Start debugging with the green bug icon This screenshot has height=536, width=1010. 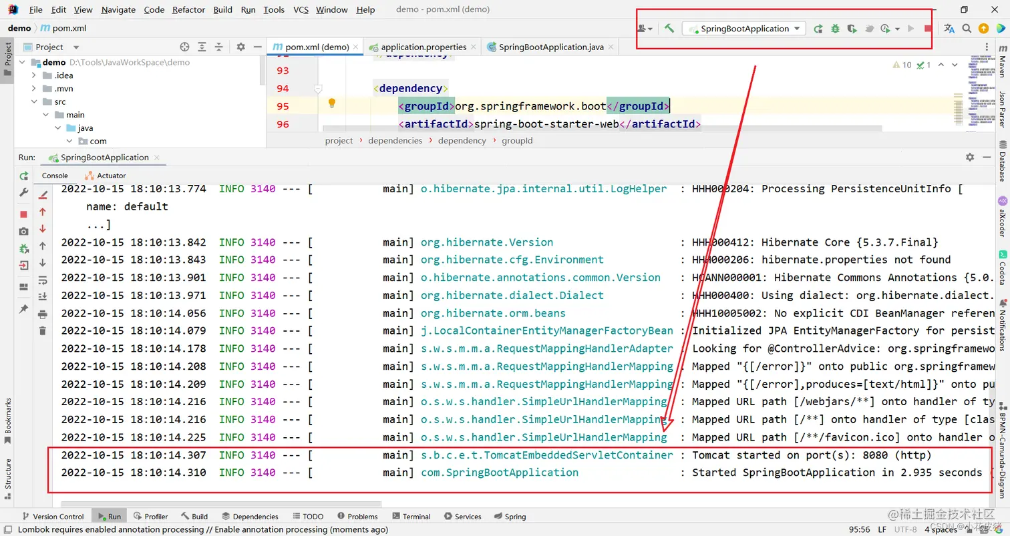click(x=835, y=29)
